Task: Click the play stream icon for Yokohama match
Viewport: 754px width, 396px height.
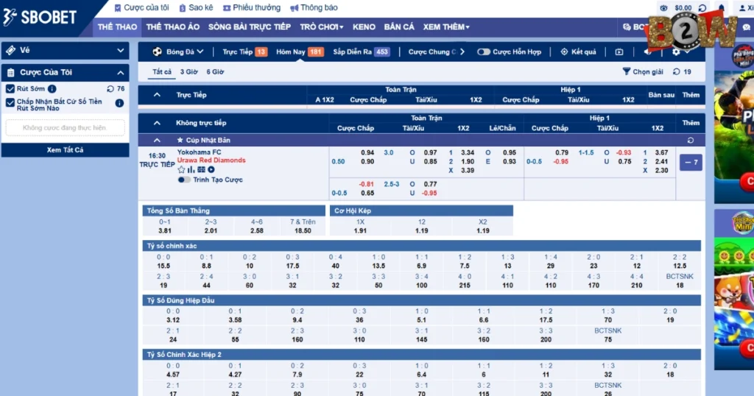Action: click(x=211, y=169)
